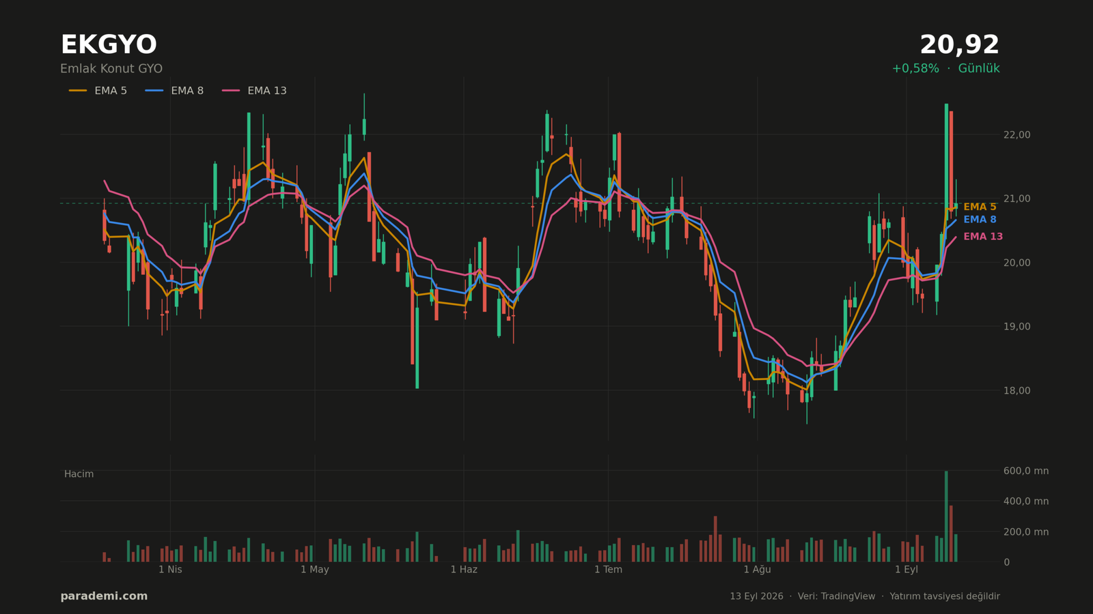1093x614 pixels.
Task: Click the 'Hacim' volume panel label
Action: [79, 474]
